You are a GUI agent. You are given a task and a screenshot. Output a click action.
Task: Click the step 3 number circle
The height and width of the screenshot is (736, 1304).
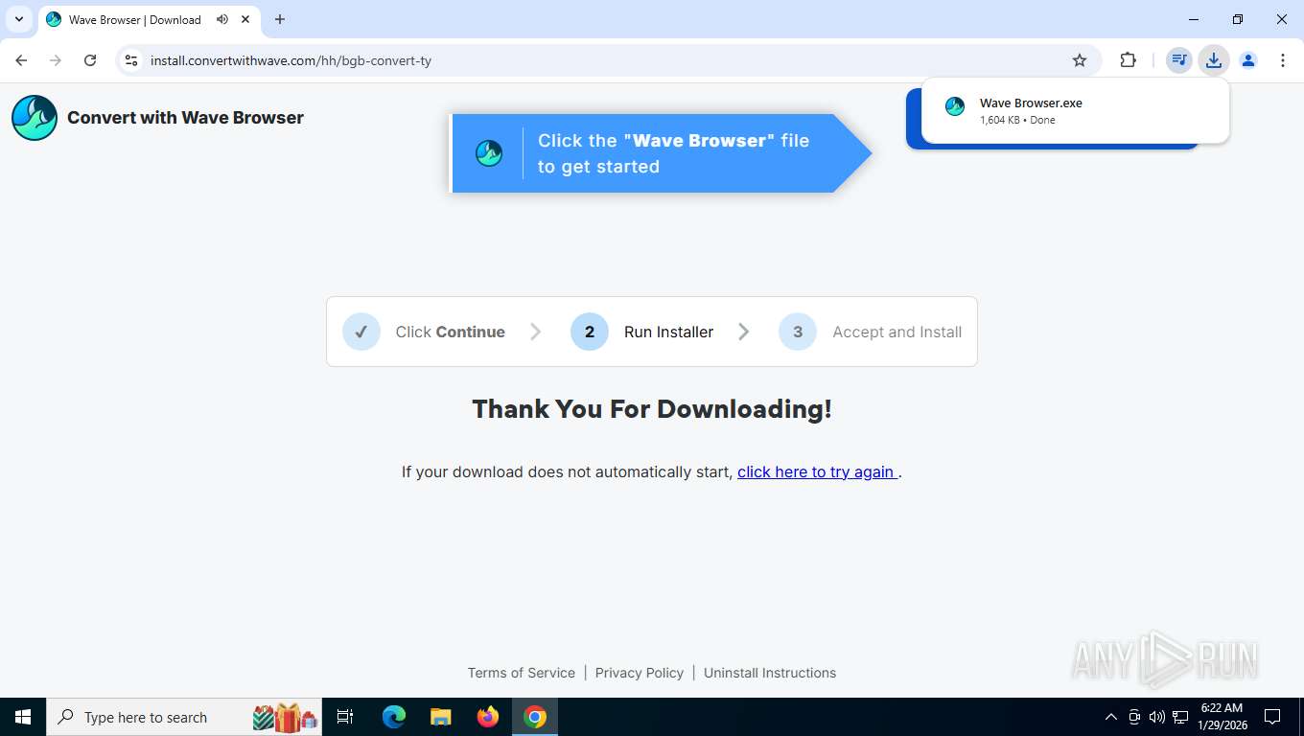[x=798, y=332]
